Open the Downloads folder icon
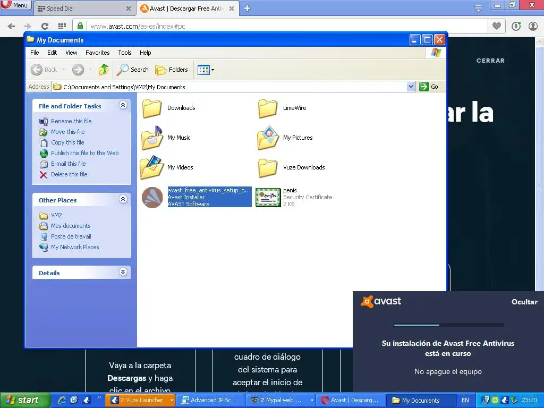 pyautogui.click(x=152, y=108)
